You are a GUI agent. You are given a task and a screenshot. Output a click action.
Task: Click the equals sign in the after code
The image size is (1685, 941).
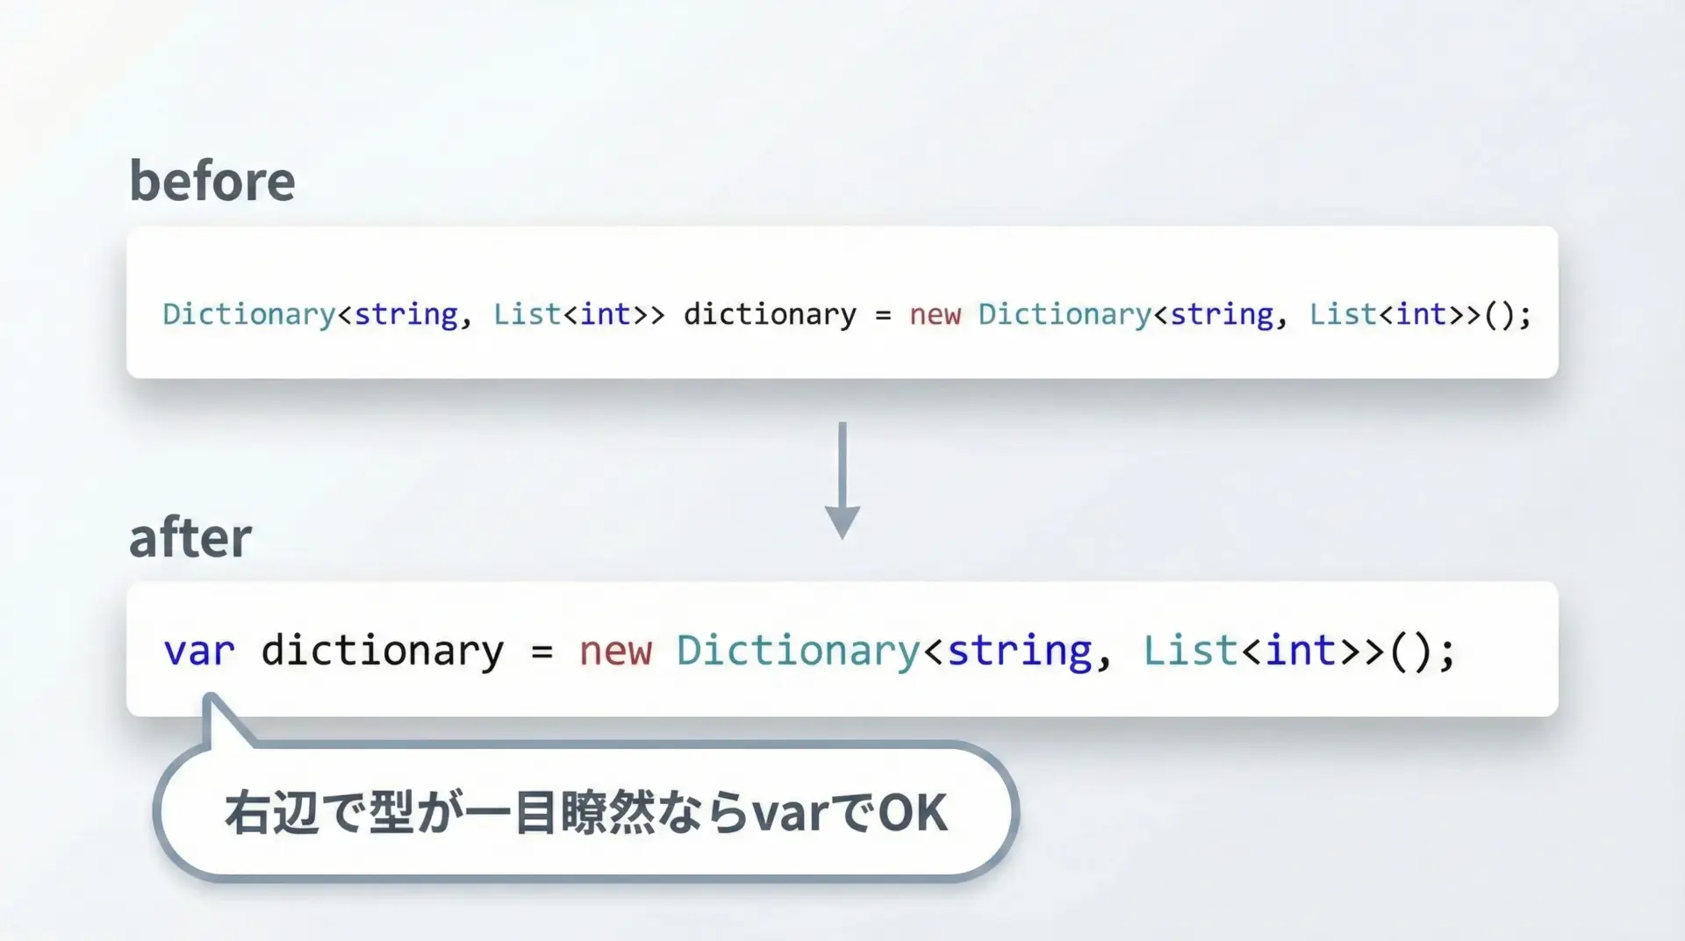[x=541, y=652]
